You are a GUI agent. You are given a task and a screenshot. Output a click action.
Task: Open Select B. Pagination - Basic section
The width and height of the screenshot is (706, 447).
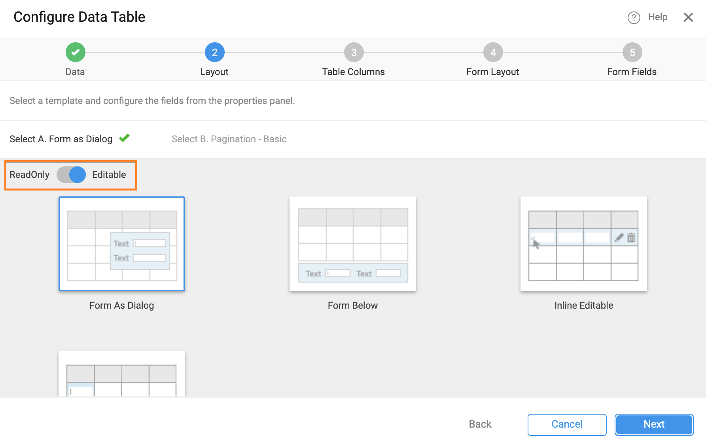(229, 139)
